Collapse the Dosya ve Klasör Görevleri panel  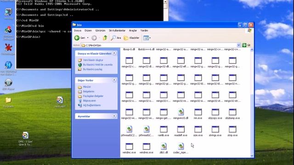(114, 53)
